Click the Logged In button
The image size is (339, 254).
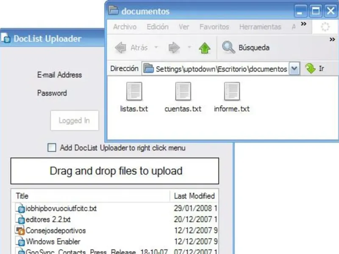coord(75,121)
